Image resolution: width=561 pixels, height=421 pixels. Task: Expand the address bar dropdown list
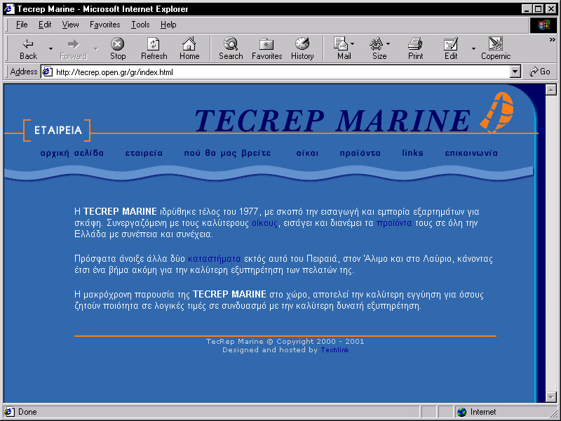tap(515, 72)
